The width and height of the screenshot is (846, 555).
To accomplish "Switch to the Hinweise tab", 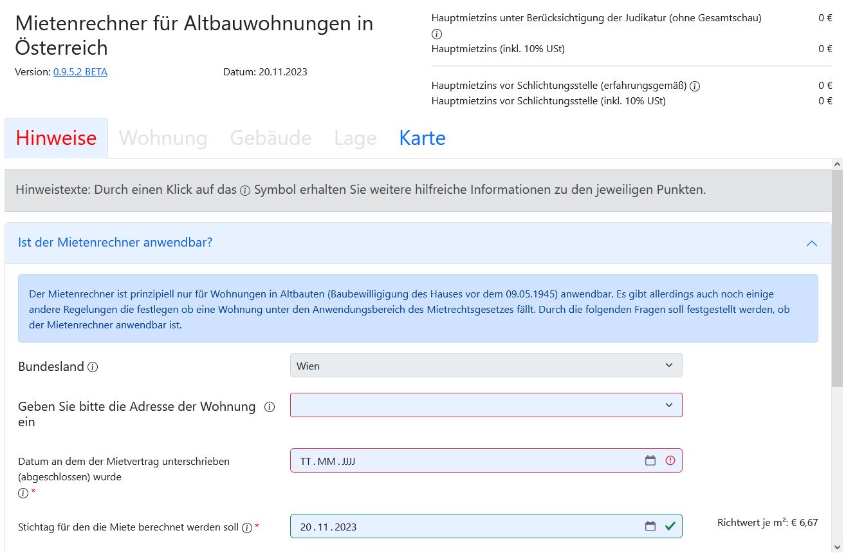I will point(56,138).
